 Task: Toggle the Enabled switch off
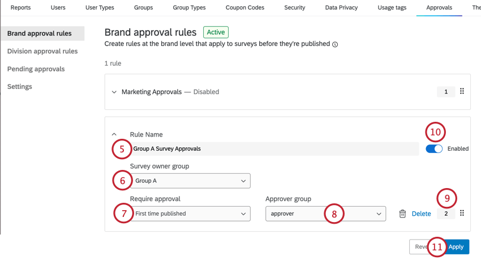(434, 148)
